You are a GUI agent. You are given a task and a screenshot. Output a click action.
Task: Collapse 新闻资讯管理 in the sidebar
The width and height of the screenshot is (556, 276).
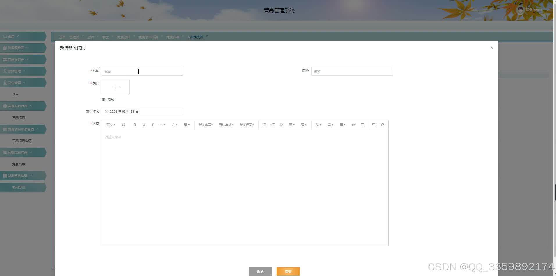pyautogui.click(x=23, y=176)
